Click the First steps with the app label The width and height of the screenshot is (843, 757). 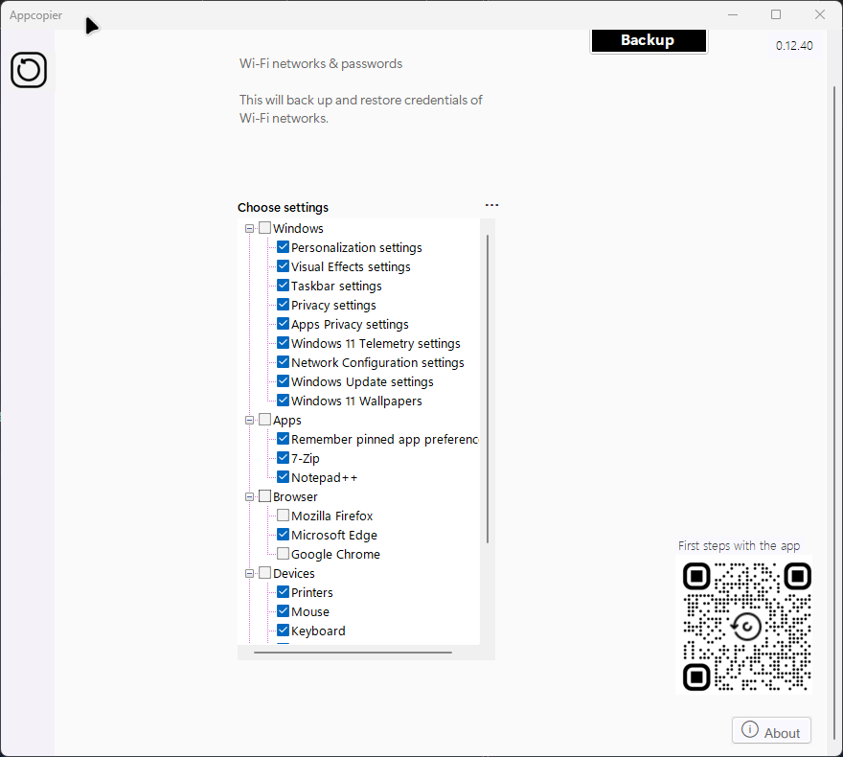740,545
